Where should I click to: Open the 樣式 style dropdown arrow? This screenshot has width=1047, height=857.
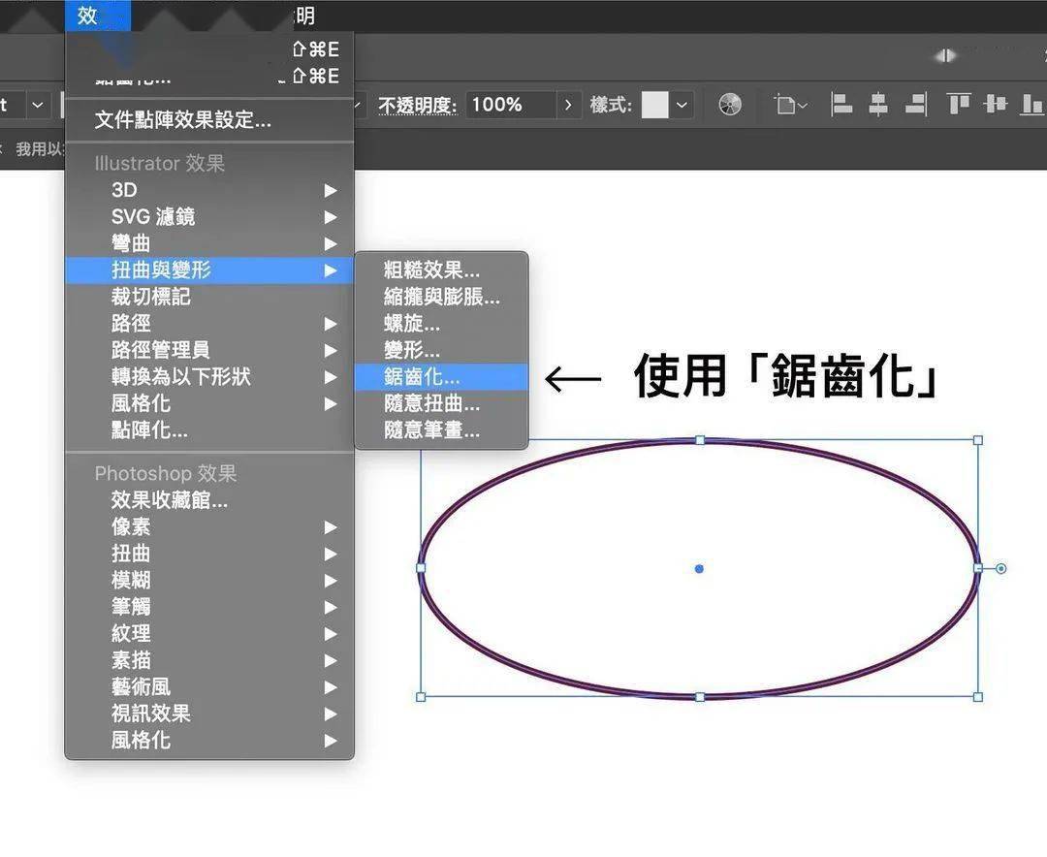[682, 105]
